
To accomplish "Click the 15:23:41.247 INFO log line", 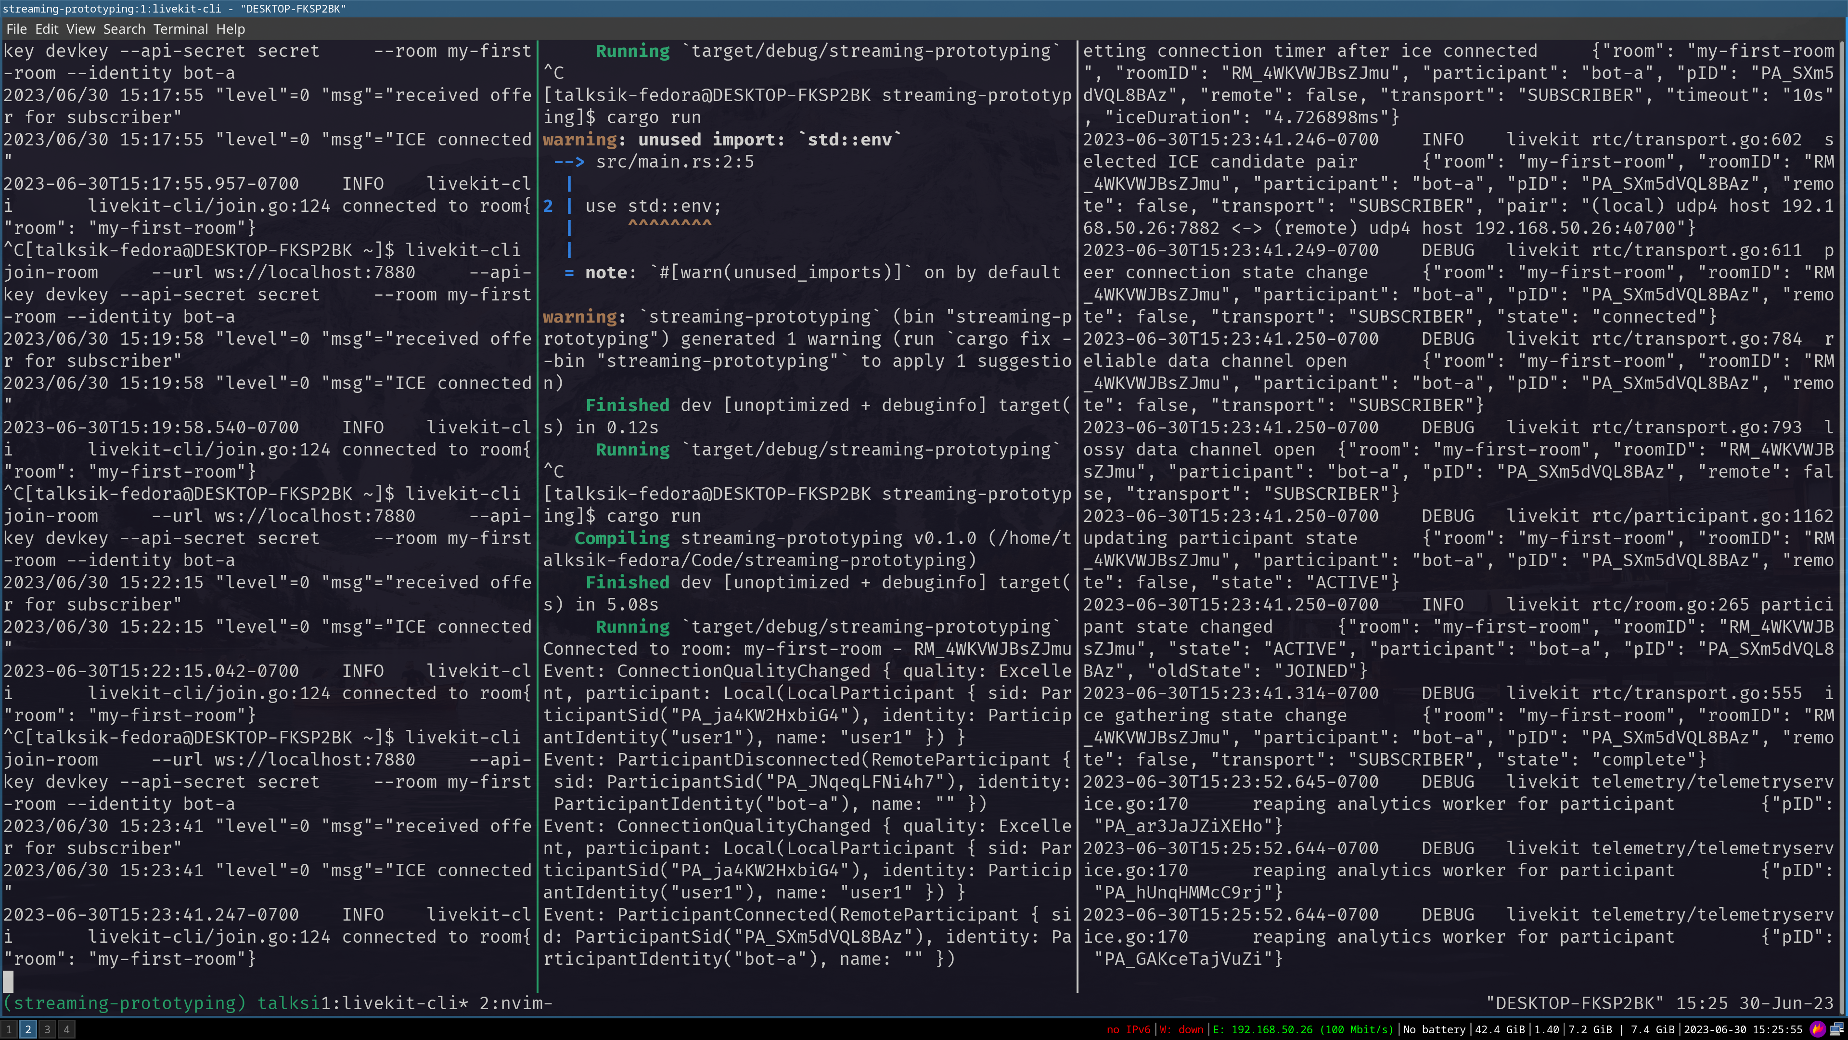I will (267, 936).
